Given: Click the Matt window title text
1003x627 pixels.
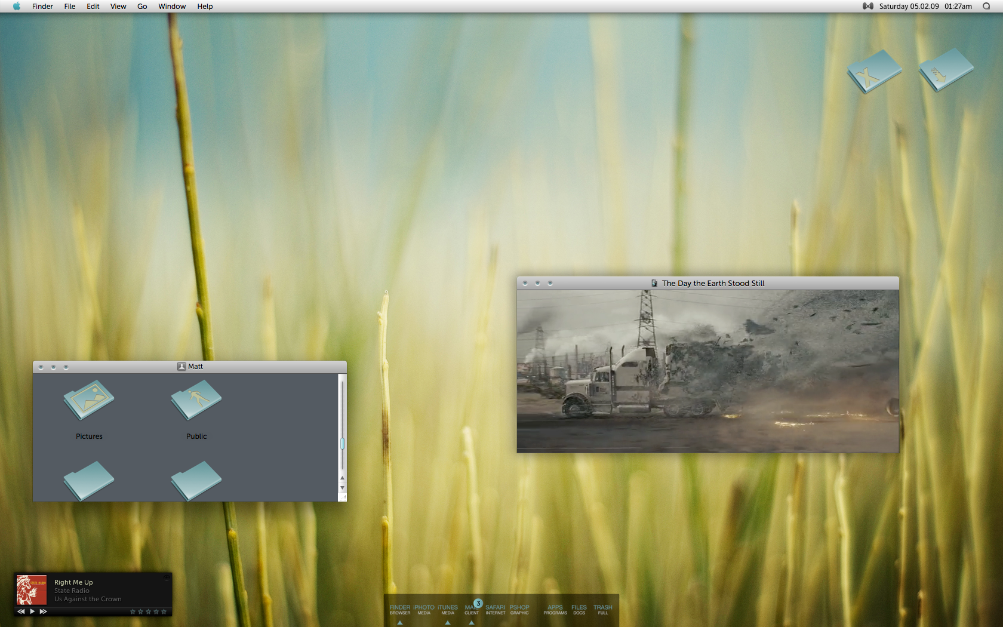Looking at the screenshot, I should pyautogui.click(x=195, y=367).
